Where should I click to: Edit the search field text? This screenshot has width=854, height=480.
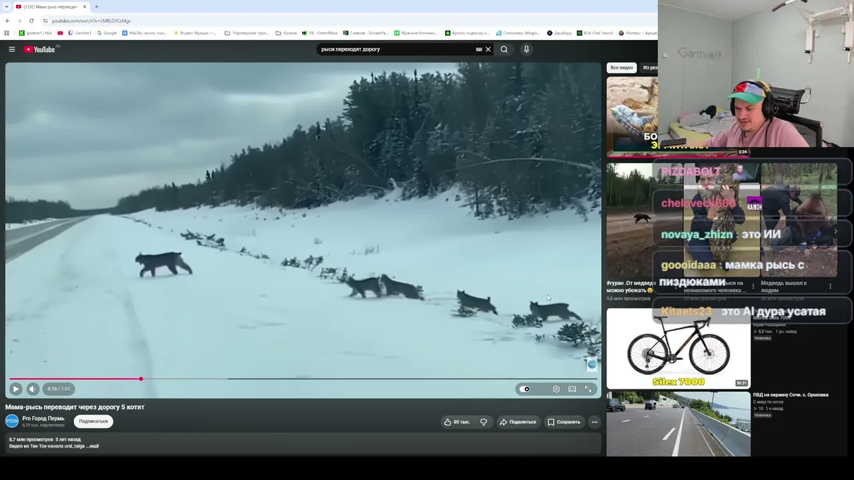point(396,49)
